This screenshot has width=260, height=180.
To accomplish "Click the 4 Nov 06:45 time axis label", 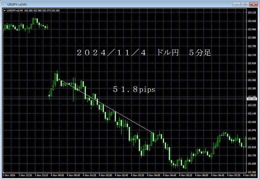I will coord(218,175).
